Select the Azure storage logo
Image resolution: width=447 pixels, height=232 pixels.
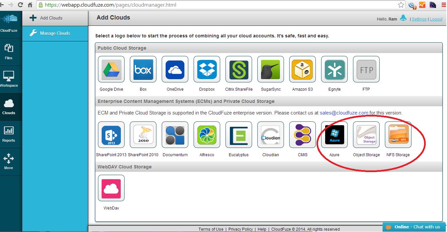(334, 135)
